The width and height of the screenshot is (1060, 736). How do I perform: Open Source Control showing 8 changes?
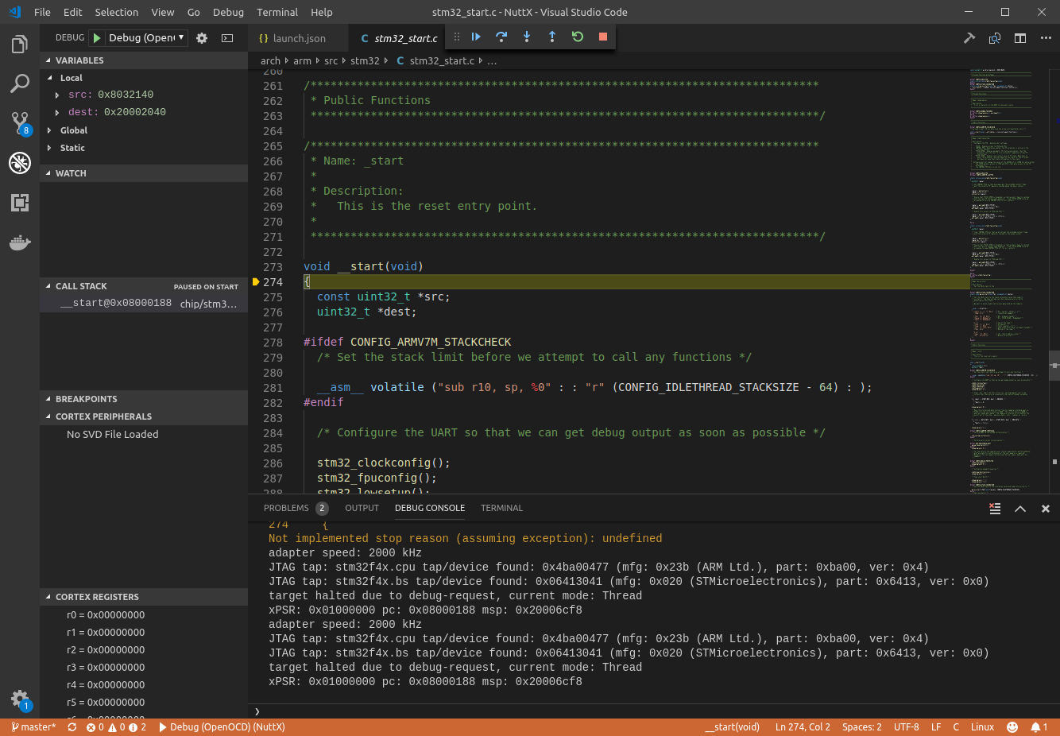coord(19,122)
